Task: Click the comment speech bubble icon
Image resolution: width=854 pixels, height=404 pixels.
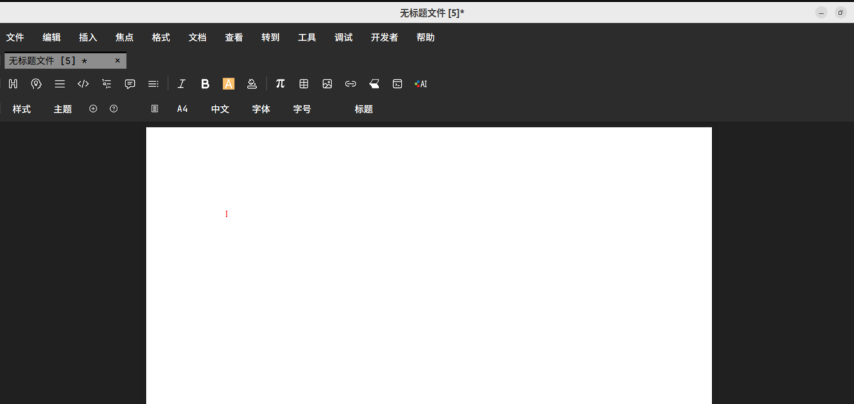Action: click(130, 84)
